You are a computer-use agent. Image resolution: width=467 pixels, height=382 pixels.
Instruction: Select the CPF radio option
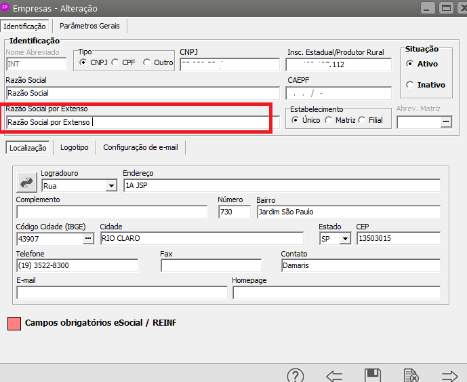coord(115,62)
